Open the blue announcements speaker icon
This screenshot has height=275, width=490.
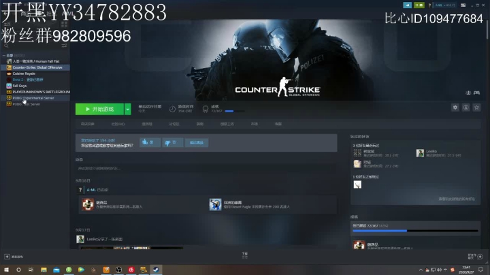pyautogui.click(x=407, y=5)
